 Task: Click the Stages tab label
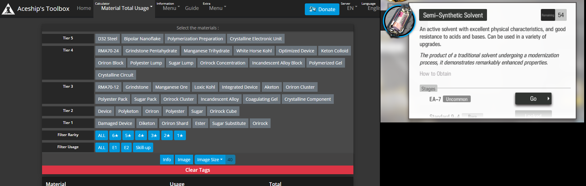pos(428,89)
